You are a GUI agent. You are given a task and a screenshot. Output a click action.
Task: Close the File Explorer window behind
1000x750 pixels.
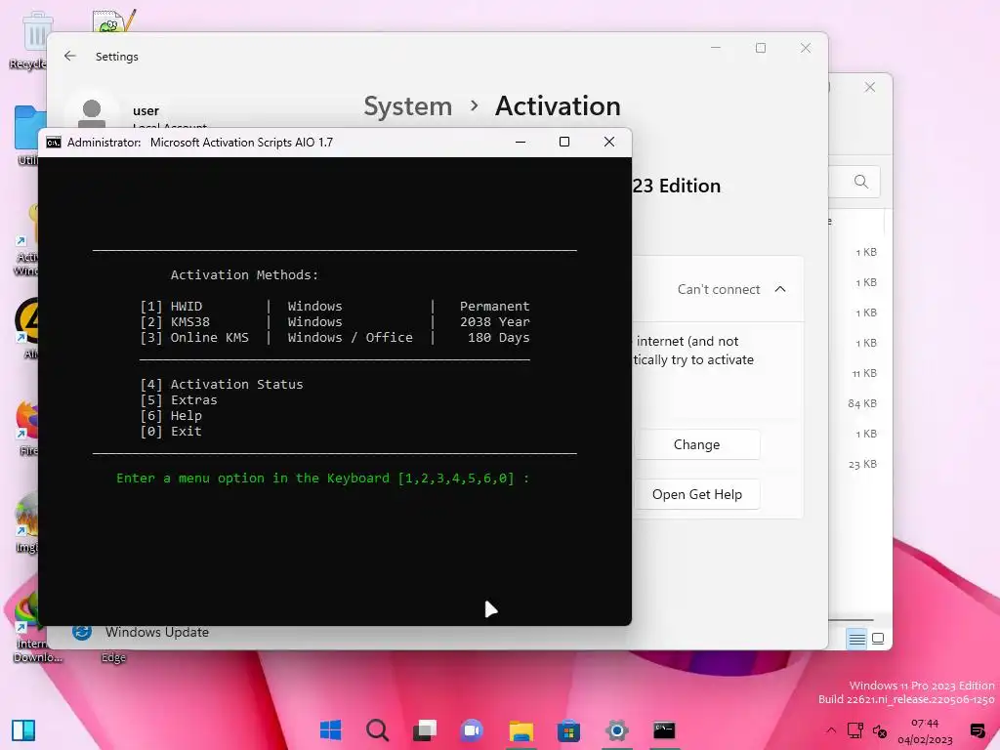[870, 87]
